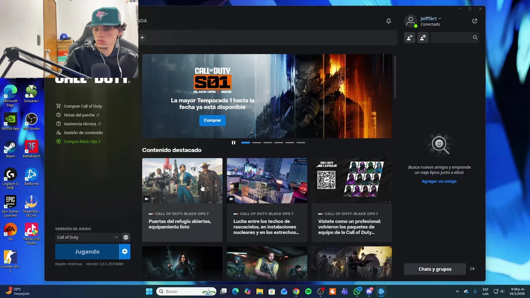Screen dimensions: 530x298
Task: Click the friends search field
Action: pos(455,37)
